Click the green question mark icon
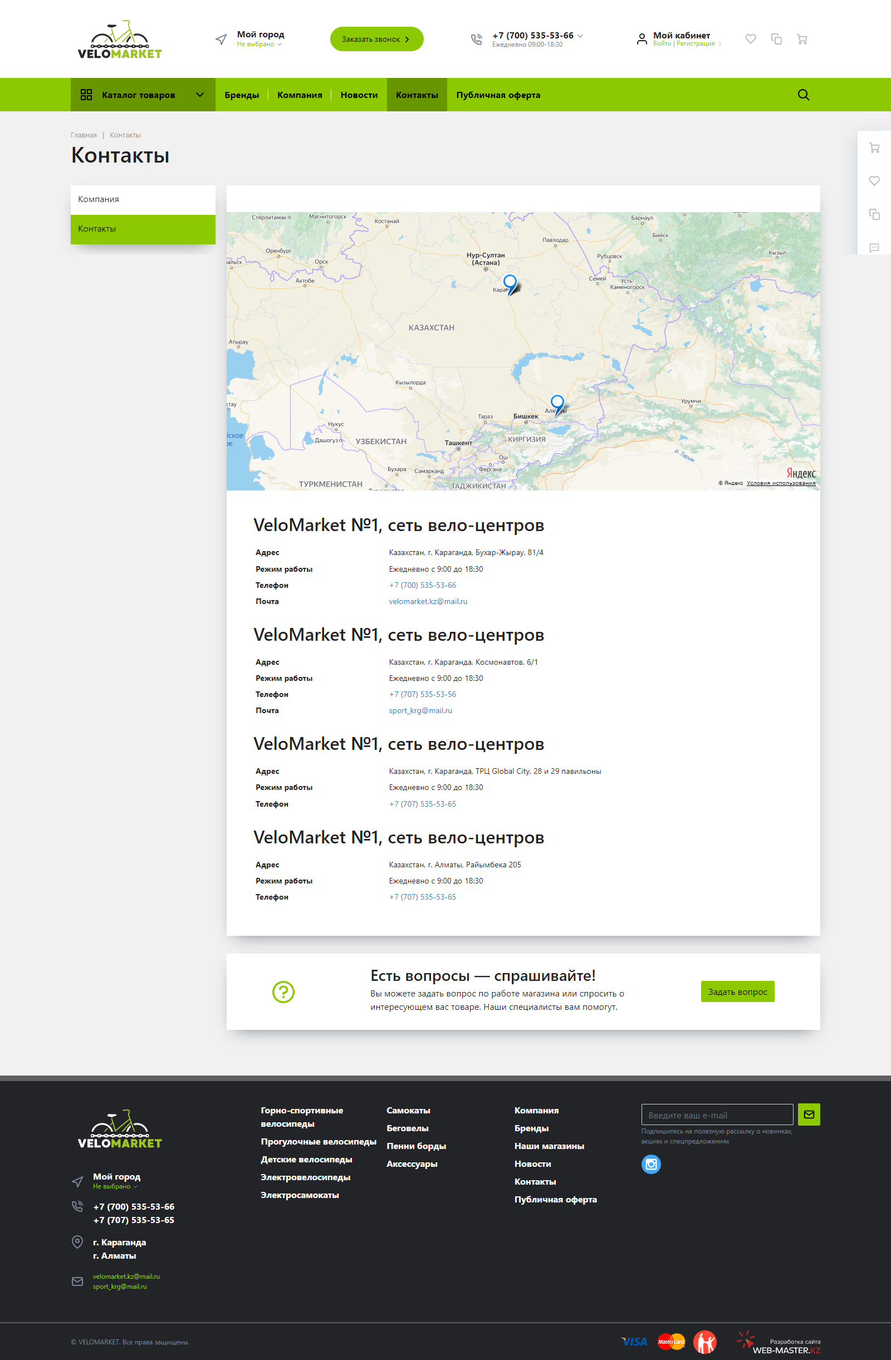This screenshot has width=891, height=1360. (x=283, y=992)
